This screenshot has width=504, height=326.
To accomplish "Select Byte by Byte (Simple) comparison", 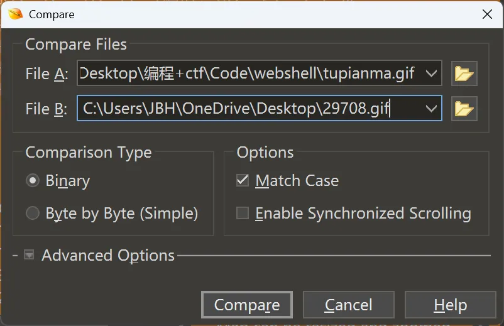I will pos(33,214).
